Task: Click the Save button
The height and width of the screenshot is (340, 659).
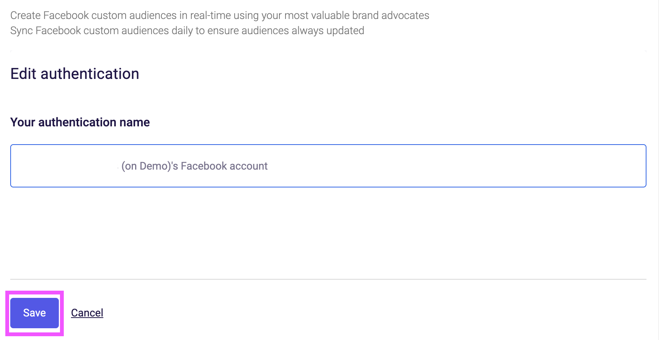Action: point(35,313)
